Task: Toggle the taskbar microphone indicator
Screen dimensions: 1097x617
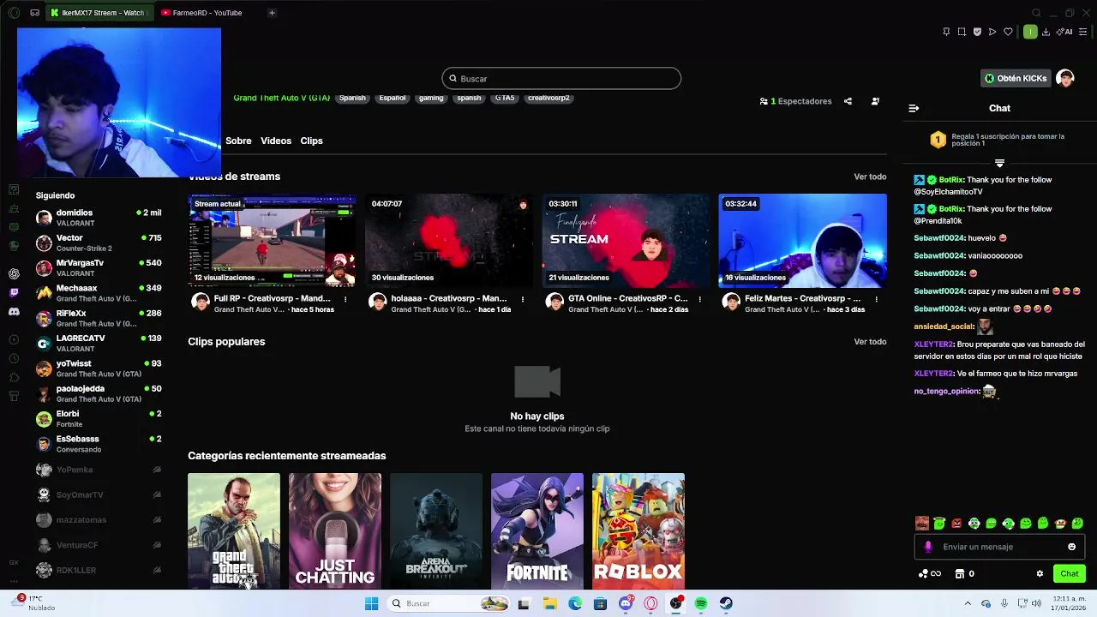Action: (x=1004, y=603)
